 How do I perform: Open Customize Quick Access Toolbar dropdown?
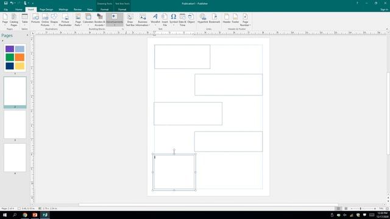[x=32, y=3]
